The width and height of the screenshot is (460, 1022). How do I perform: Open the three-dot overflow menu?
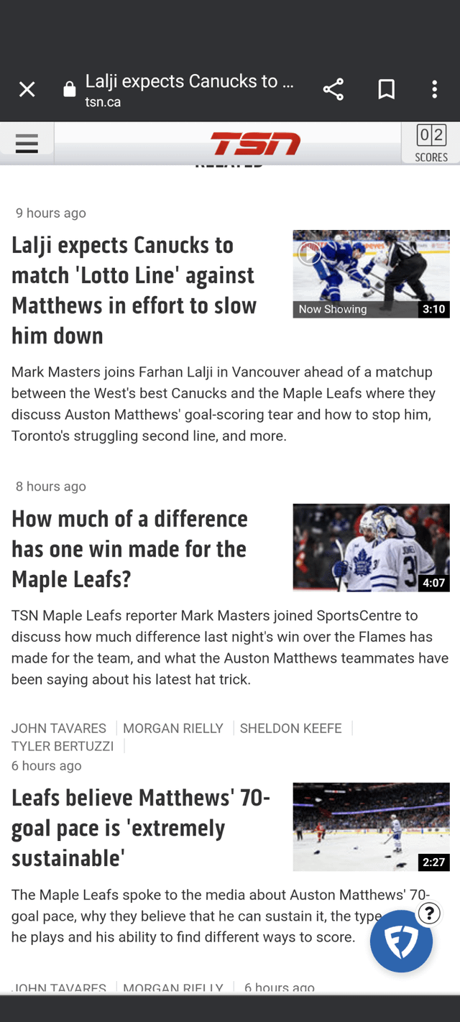[434, 89]
